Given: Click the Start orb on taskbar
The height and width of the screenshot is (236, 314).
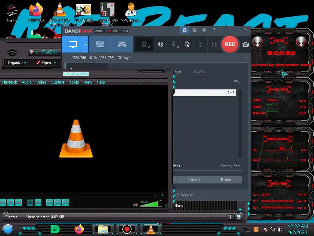Looking at the screenshot, I should pos(8,229).
